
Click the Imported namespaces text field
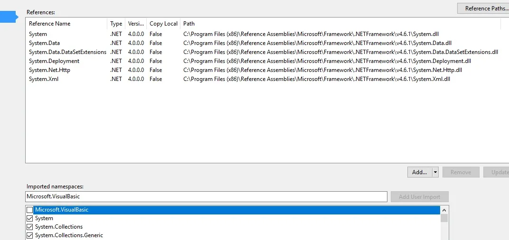coord(206,196)
